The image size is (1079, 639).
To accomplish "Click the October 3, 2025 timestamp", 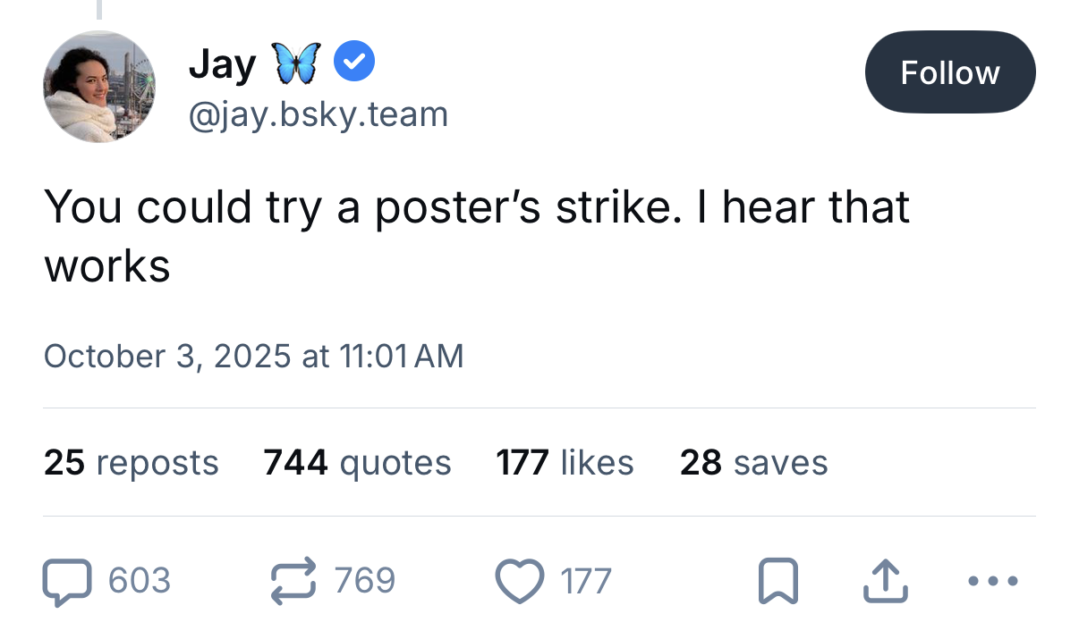I will 253,356.
